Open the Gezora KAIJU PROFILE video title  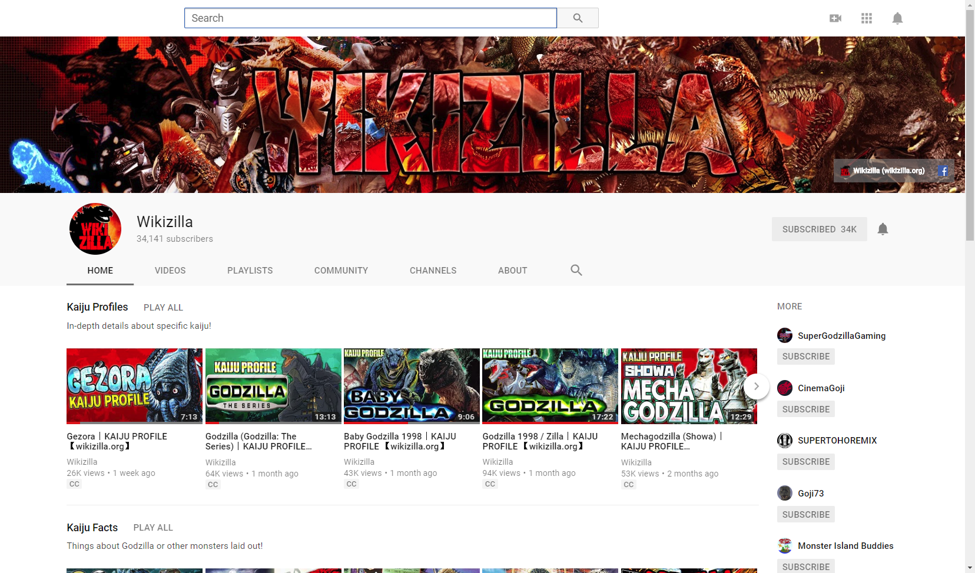coord(117,441)
